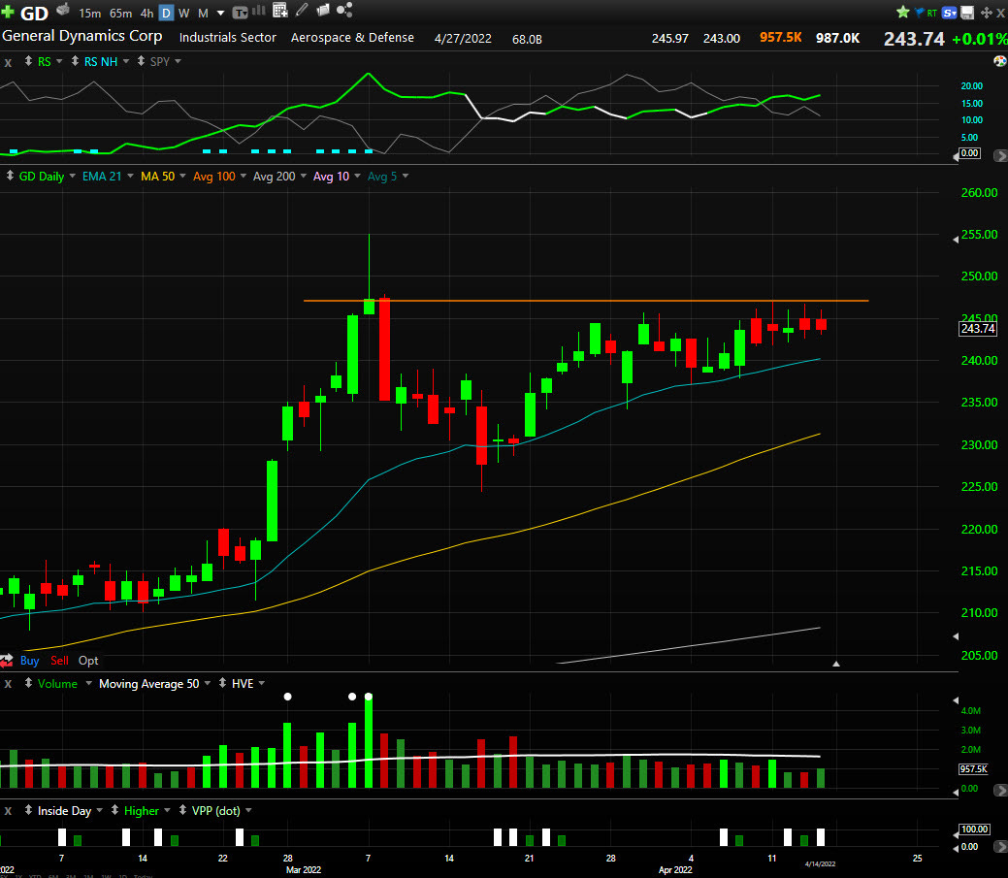The height and width of the screenshot is (878, 1008).
Task: Click the green star favorite icon
Action: (x=902, y=12)
